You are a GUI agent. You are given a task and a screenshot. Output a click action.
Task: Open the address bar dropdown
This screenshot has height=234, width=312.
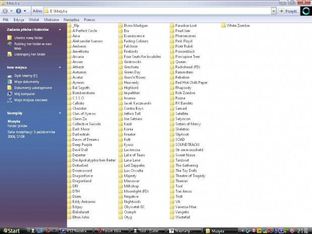pos(274,11)
